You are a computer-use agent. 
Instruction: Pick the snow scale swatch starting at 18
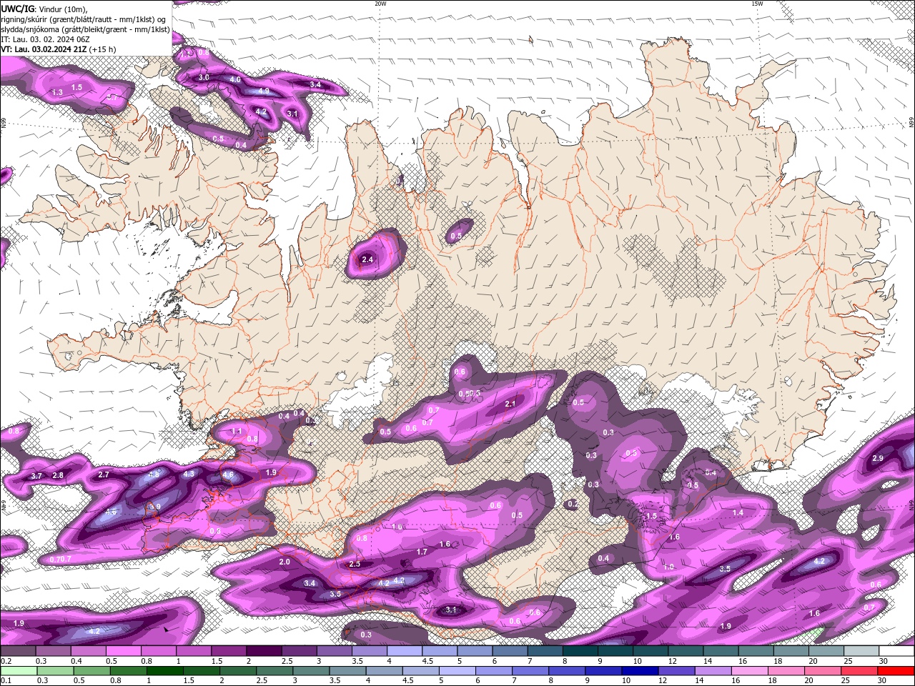point(791,651)
